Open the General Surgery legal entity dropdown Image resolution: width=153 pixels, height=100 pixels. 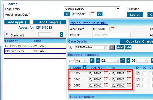tap(92, 9)
